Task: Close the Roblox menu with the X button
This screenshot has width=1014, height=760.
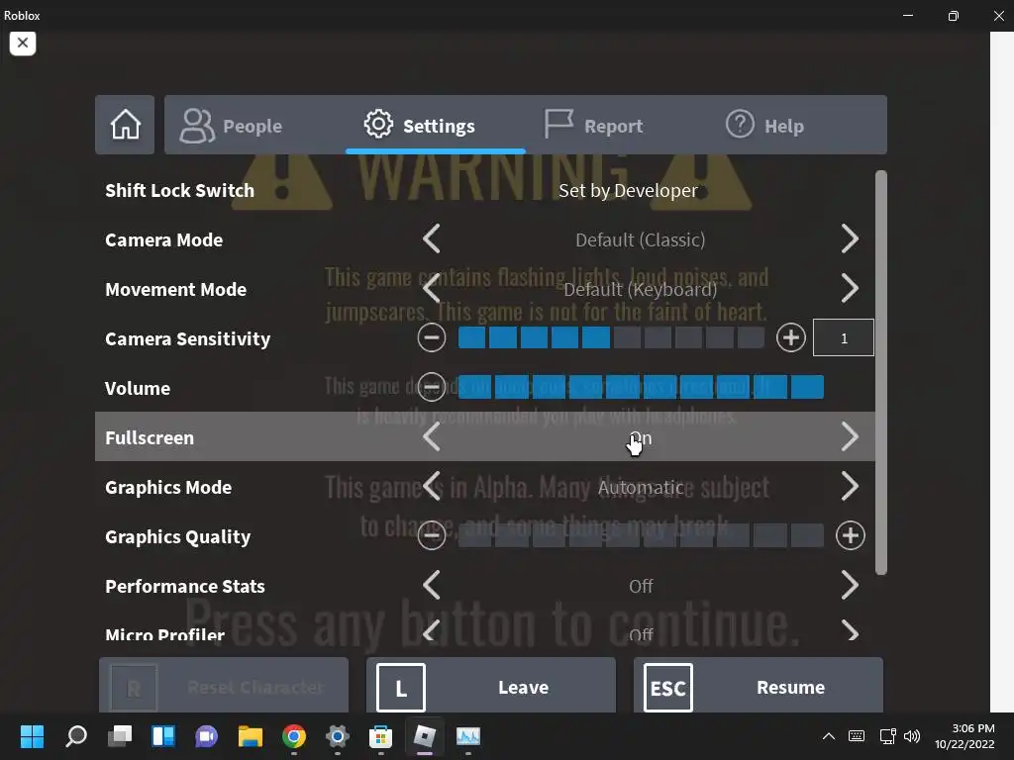Action: pos(23,44)
